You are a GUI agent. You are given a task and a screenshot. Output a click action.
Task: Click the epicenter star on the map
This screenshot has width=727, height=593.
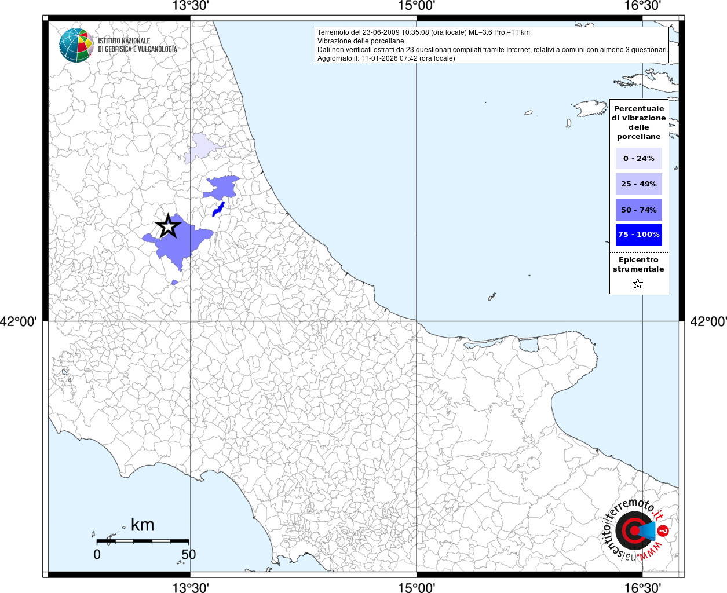point(168,226)
